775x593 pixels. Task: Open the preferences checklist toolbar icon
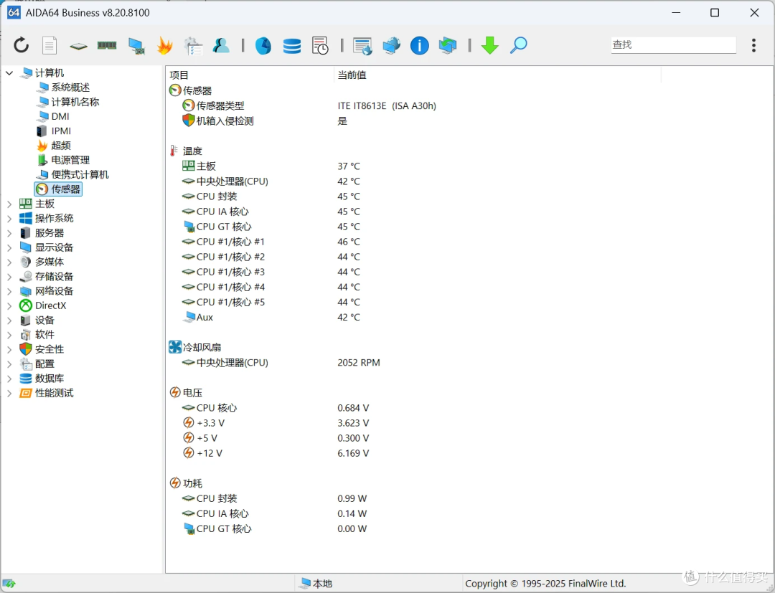tap(193, 45)
